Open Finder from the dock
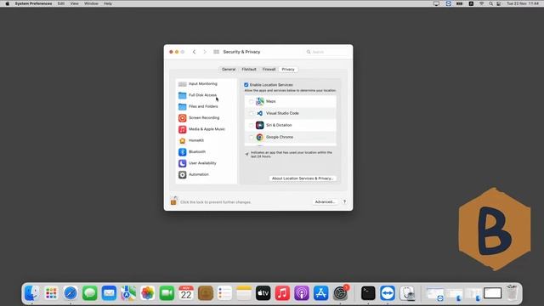This screenshot has width=544, height=306. coord(32,293)
